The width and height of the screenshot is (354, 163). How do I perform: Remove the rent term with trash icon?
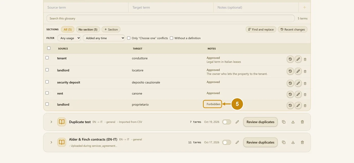point(305,94)
